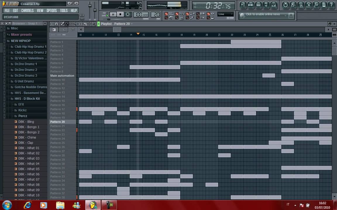Select the playlist draw pencil tool
The height and width of the screenshot is (210, 337).
click(62, 24)
